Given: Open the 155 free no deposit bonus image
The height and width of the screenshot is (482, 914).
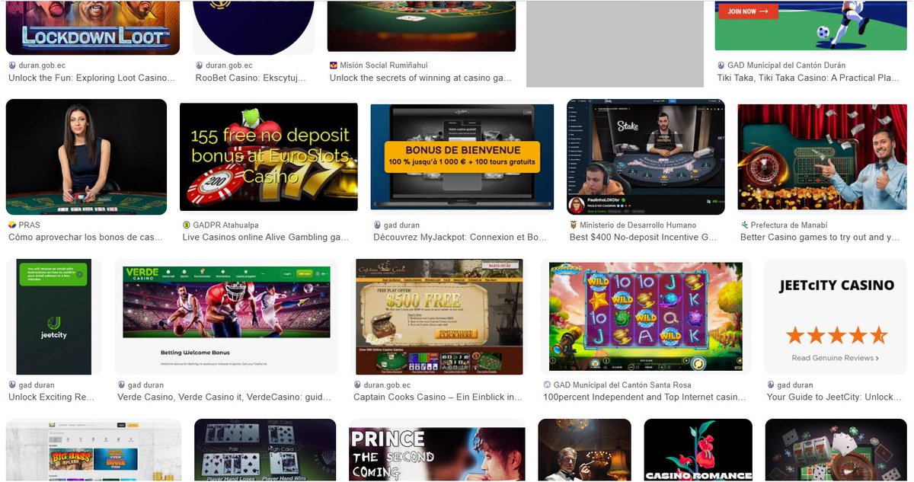Looking at the screenshot, I should pyautogui.click(x=269, y=157).
